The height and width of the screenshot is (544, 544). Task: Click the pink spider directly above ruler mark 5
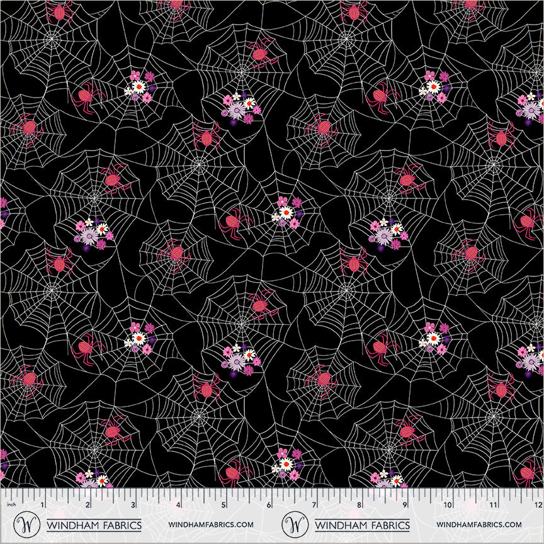pyautogui.click(x=233, y=472)
